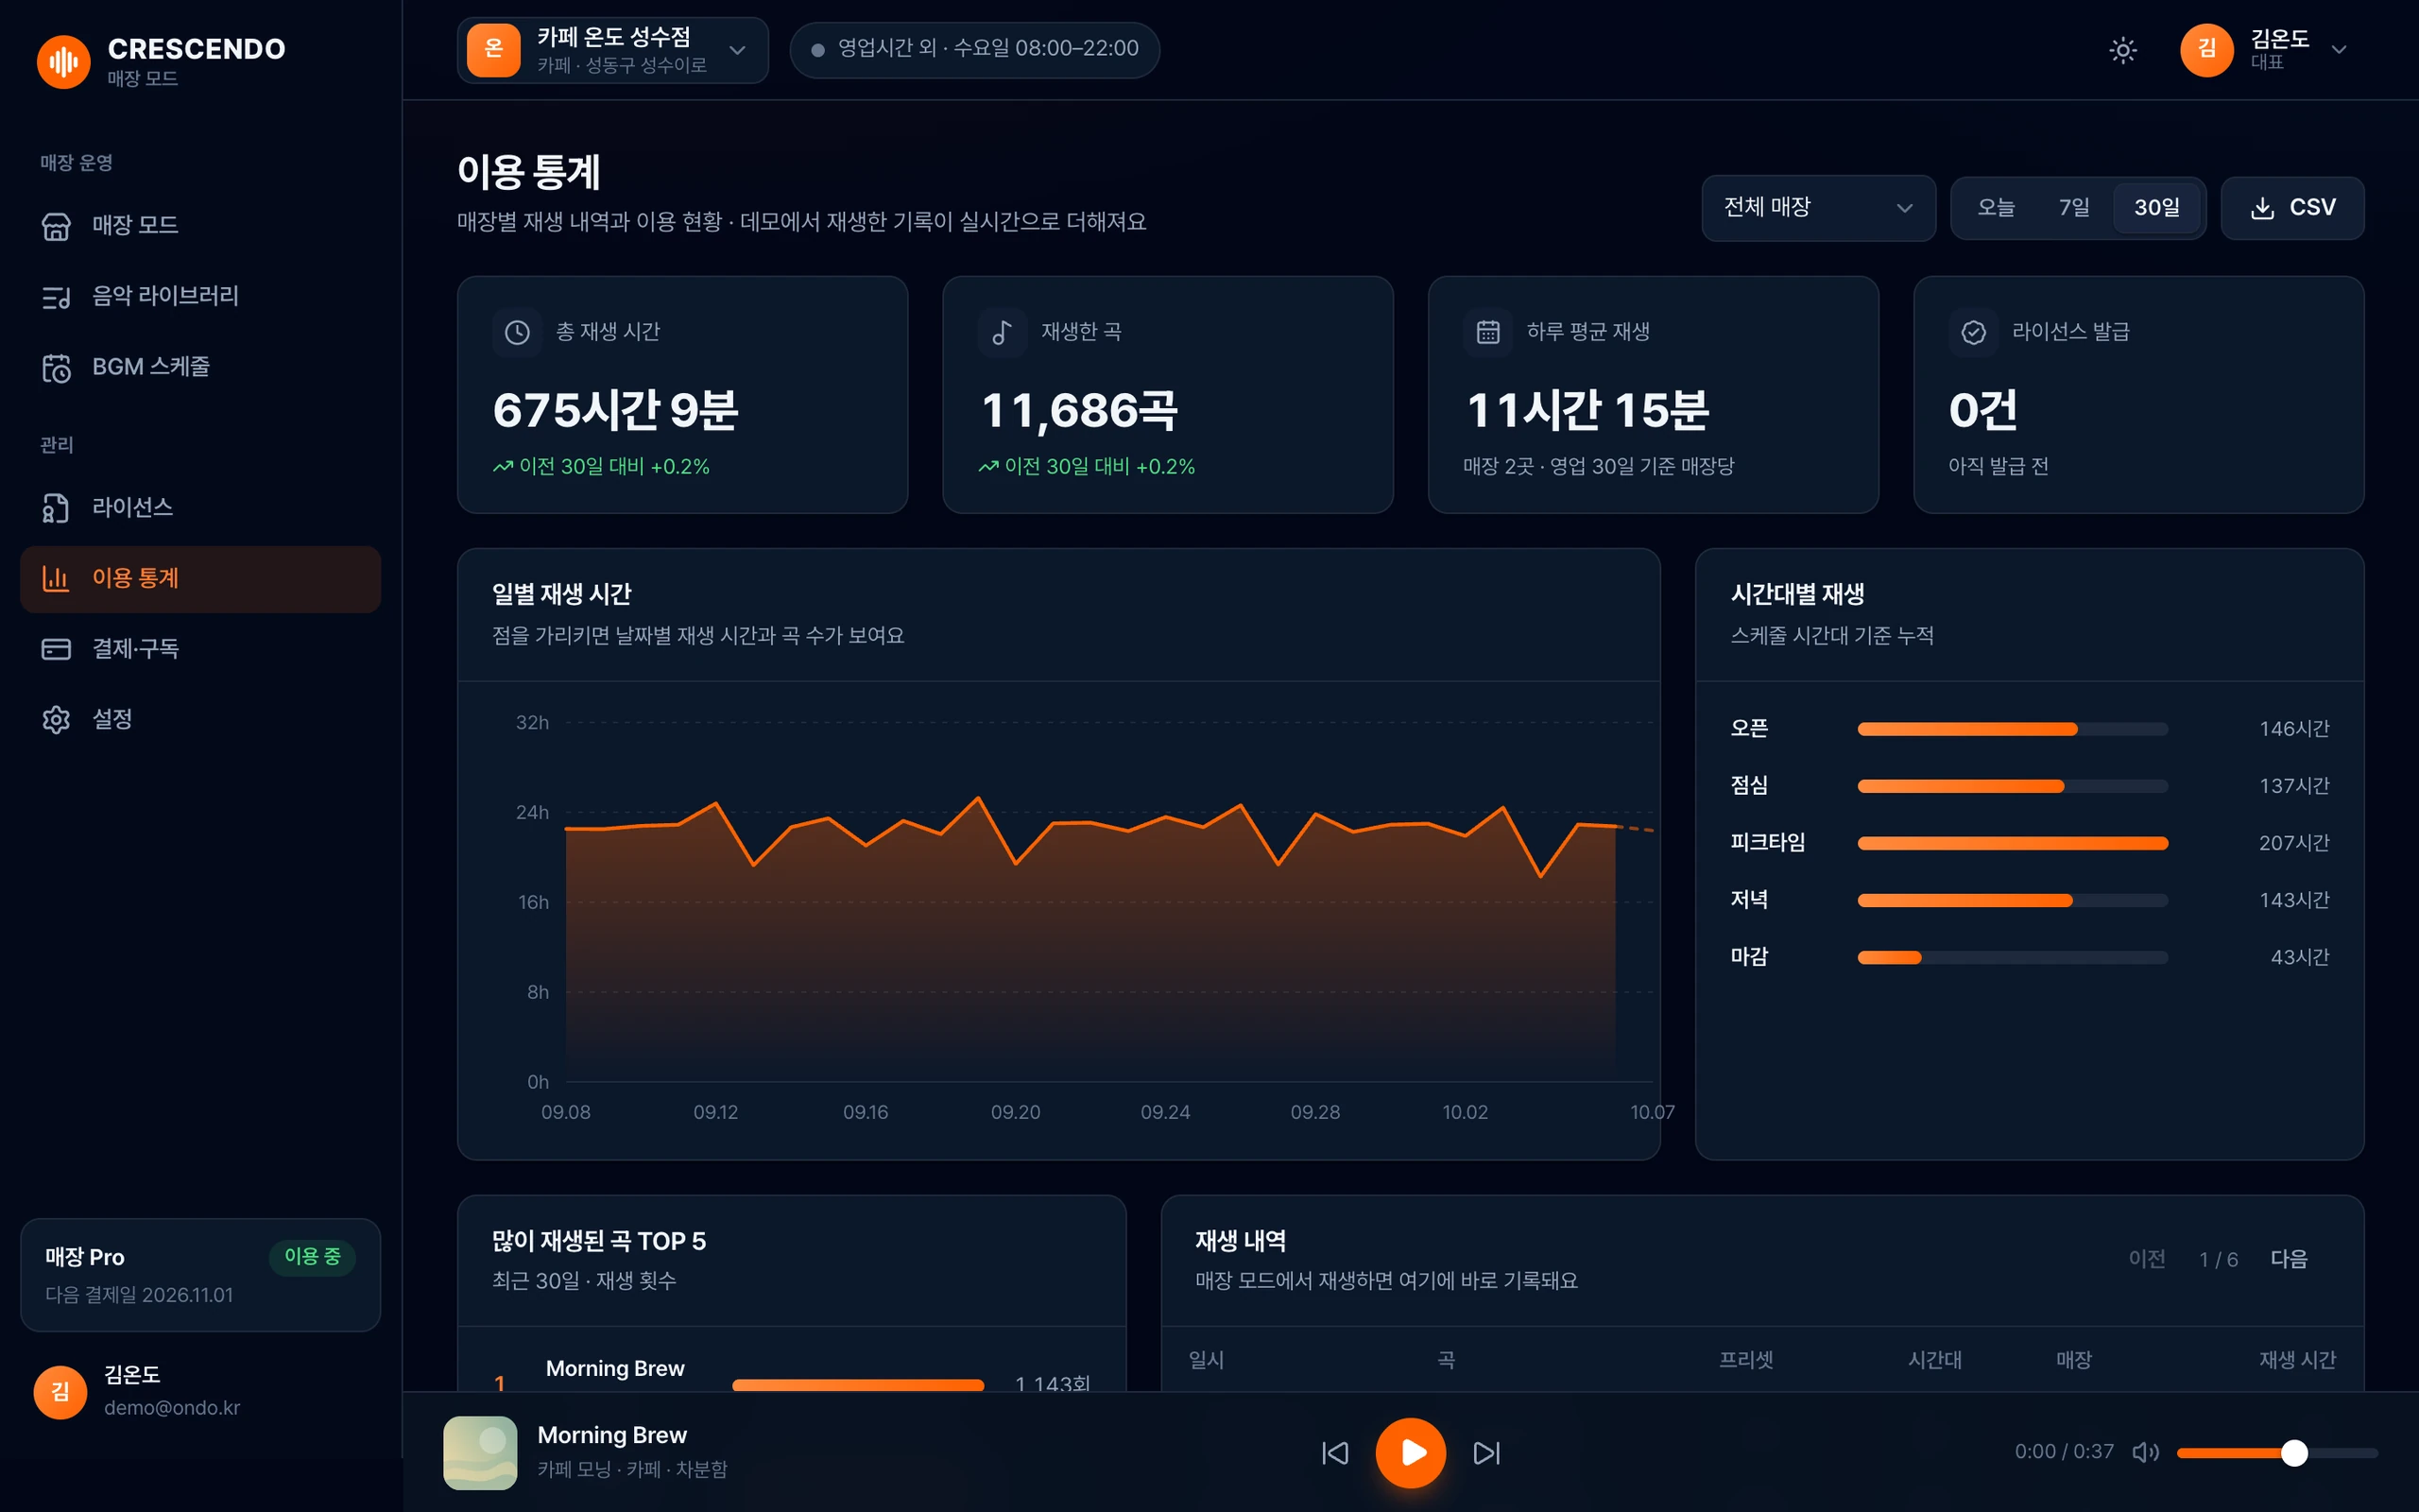This screenshot has width=2419, height=1512.
Task: Download the CSV export
Action: [2292, 208]
